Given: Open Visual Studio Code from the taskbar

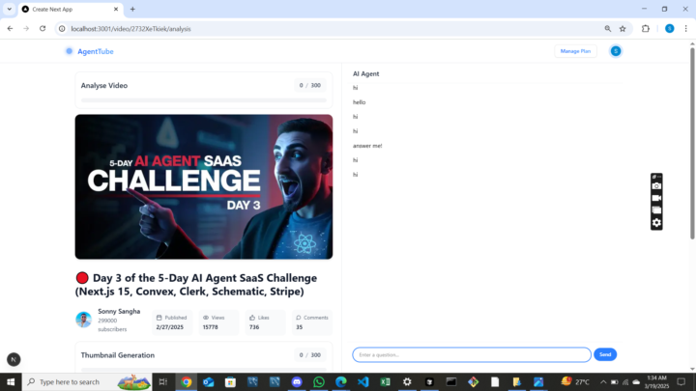Looking at the screenshot, I should tap(363, 381).
